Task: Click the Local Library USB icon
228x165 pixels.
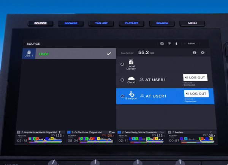Action: click(x=131, y=62)
